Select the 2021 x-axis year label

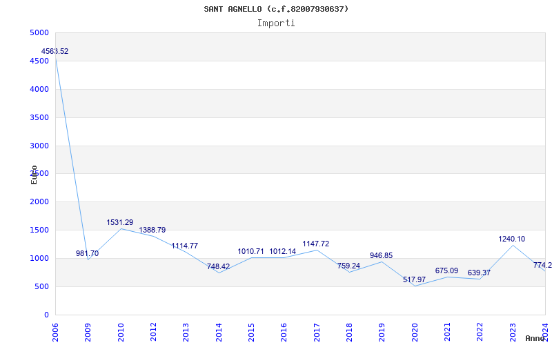point(447,332)
